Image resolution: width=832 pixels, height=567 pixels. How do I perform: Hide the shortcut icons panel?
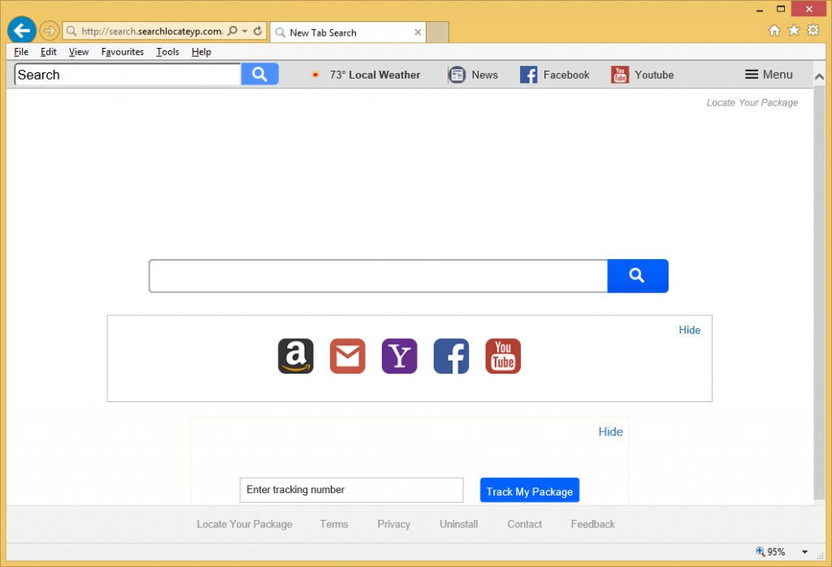click(x=689, y=330)
